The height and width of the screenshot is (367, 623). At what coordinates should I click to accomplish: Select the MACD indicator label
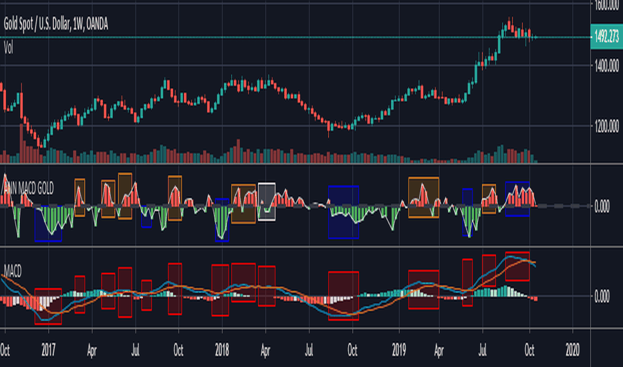coord(13,272)
